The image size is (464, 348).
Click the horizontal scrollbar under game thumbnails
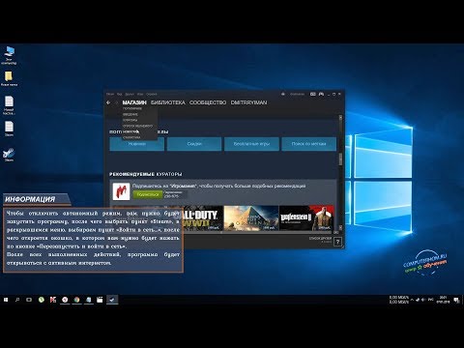tap(222, 232)
